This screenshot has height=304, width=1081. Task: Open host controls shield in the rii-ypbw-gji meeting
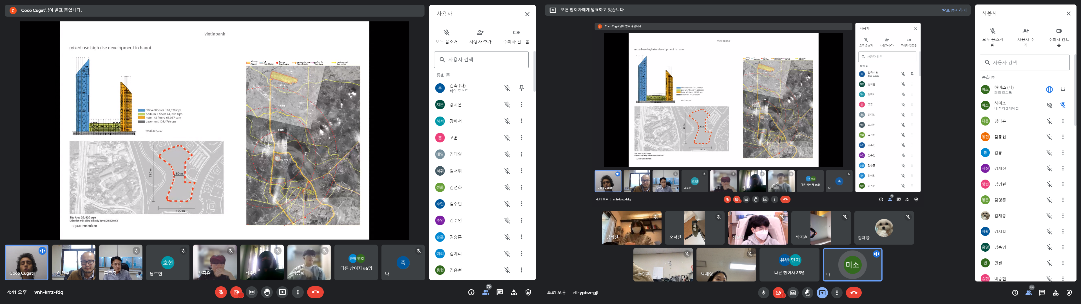1069,293
